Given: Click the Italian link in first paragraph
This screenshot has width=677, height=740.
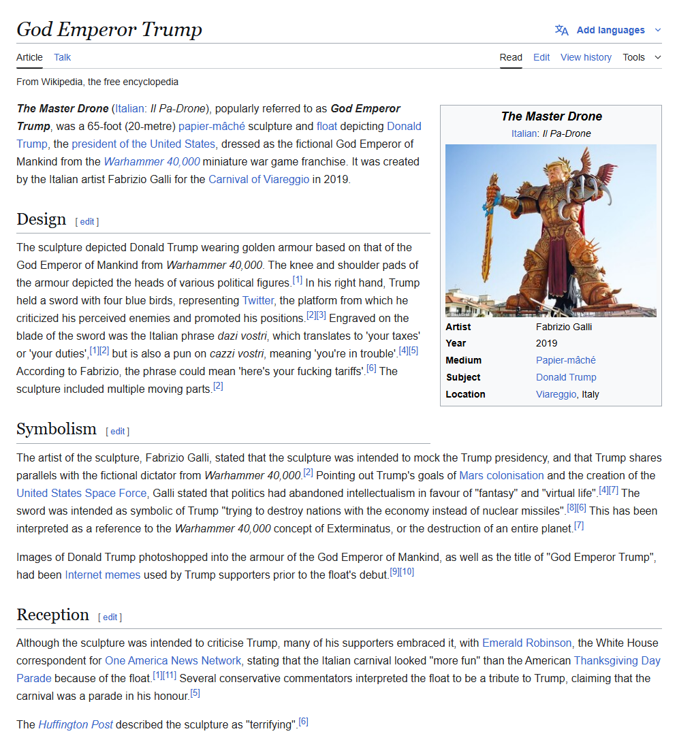Looking at the screenshot, I should click(130, 108).
